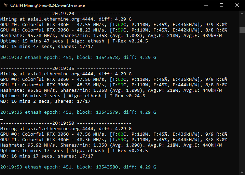Screen dimensions: 245x175
Task: Click the 20:19:50 timestamp separator line
Action: [66, 123]
